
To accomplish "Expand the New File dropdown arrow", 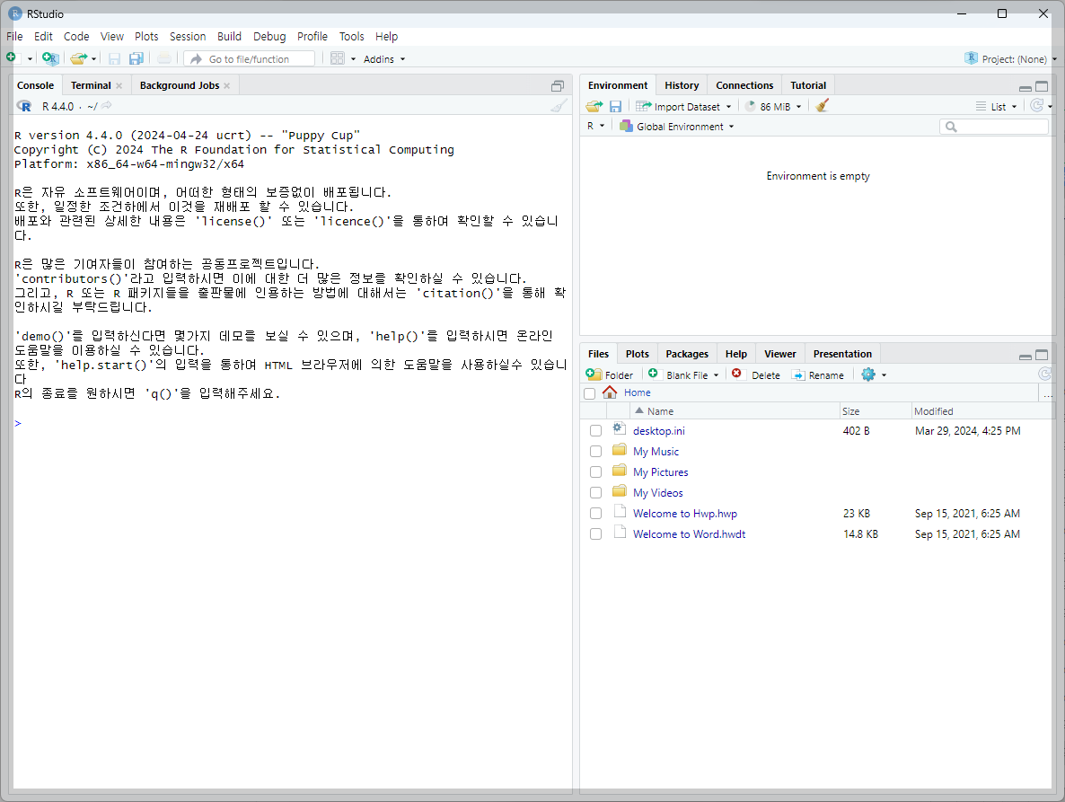I will click(30, 59).
